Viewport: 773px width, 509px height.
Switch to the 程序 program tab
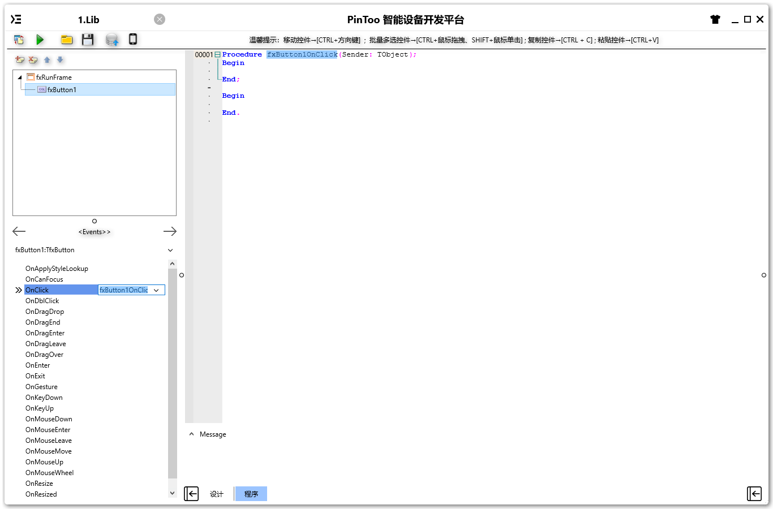click(x=251, y=494)
